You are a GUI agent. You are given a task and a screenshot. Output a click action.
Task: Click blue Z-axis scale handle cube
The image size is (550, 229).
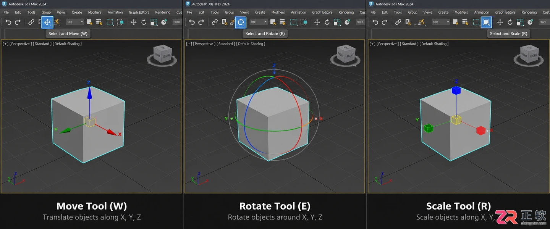[x=456, y=90]
